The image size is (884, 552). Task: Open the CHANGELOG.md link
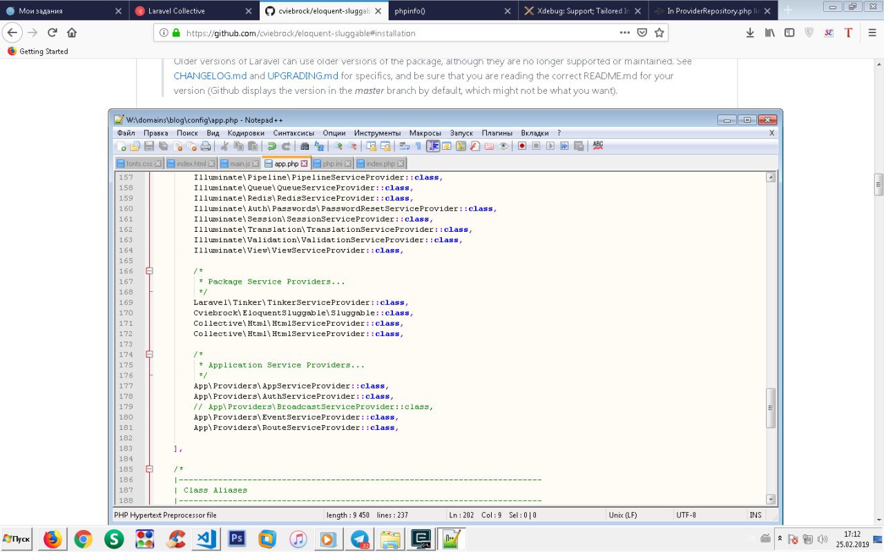[210, 76]
